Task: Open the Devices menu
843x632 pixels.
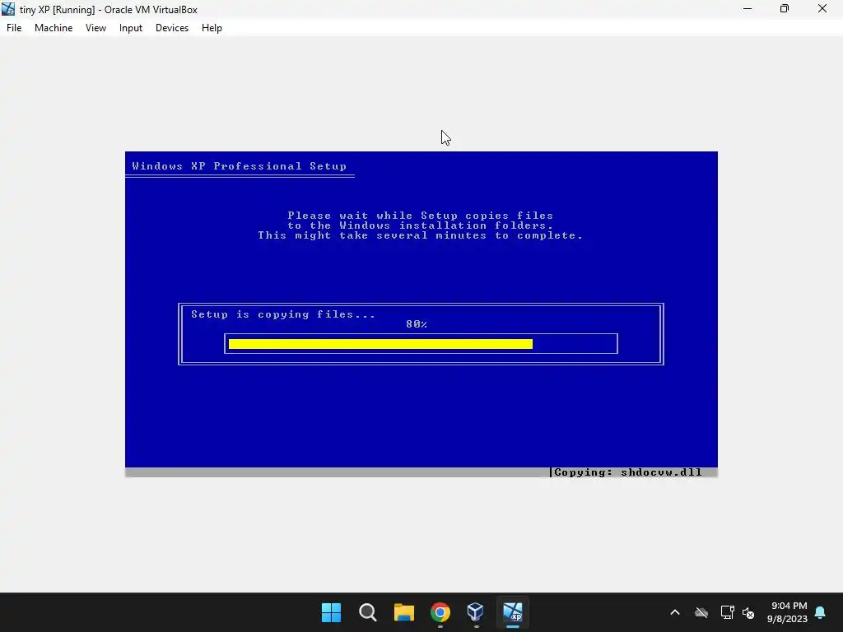Action: [x=172, y=28]
